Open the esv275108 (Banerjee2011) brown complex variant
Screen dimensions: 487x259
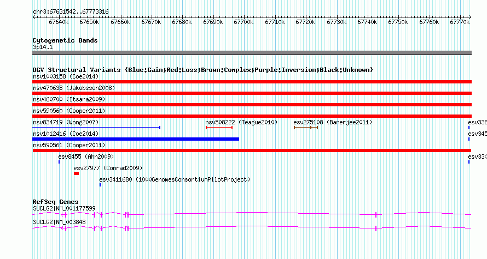click(x=306, y=128)
